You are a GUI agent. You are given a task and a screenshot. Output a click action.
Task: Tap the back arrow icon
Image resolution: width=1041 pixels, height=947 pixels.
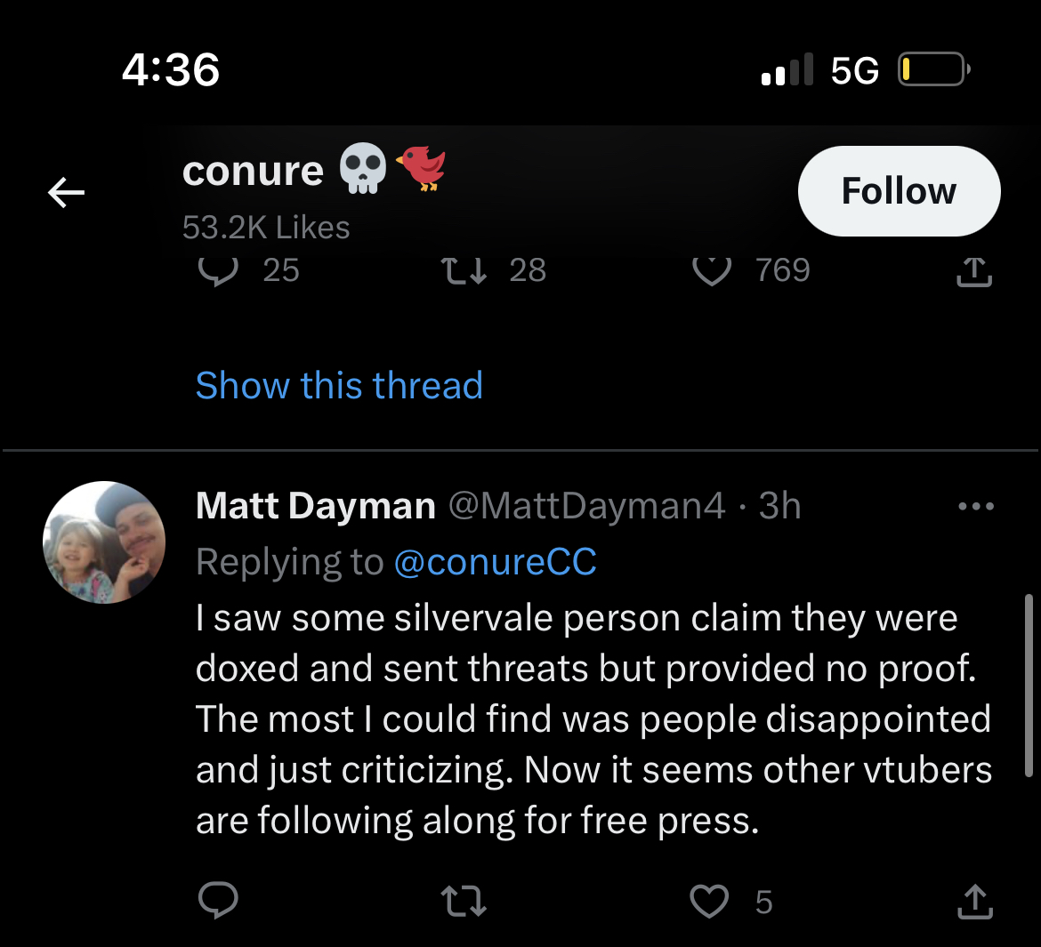67,192
